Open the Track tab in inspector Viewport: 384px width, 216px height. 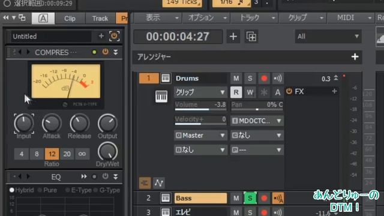(100, 19)
